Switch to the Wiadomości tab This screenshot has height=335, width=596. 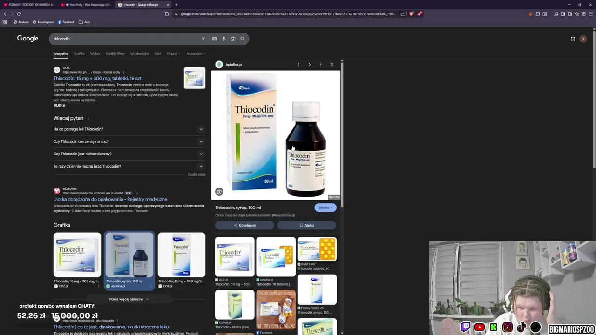coord(140,54)
